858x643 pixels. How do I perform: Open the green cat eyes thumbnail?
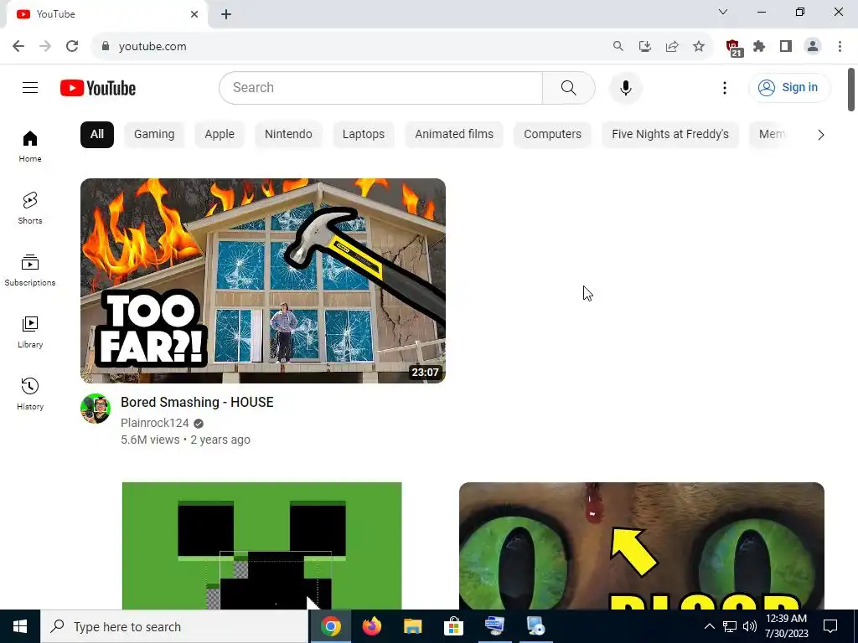pos(641,546)
